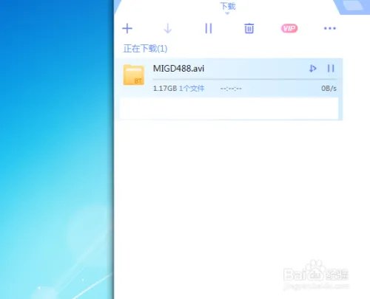Select the MIGD488.avi file name
Viewport: 370px width, 299px height.
point(178,69)
